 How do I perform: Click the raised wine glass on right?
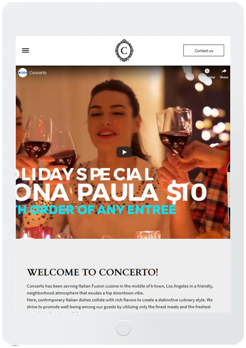click(x=175, y=131)
